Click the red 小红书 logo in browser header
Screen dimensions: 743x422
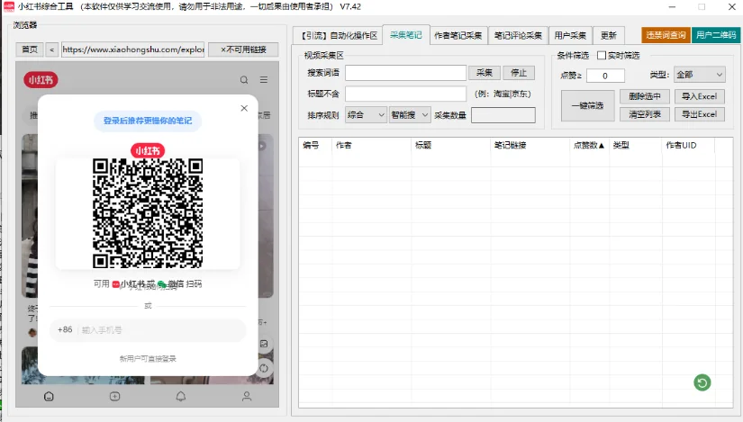(x=41, y=80)
